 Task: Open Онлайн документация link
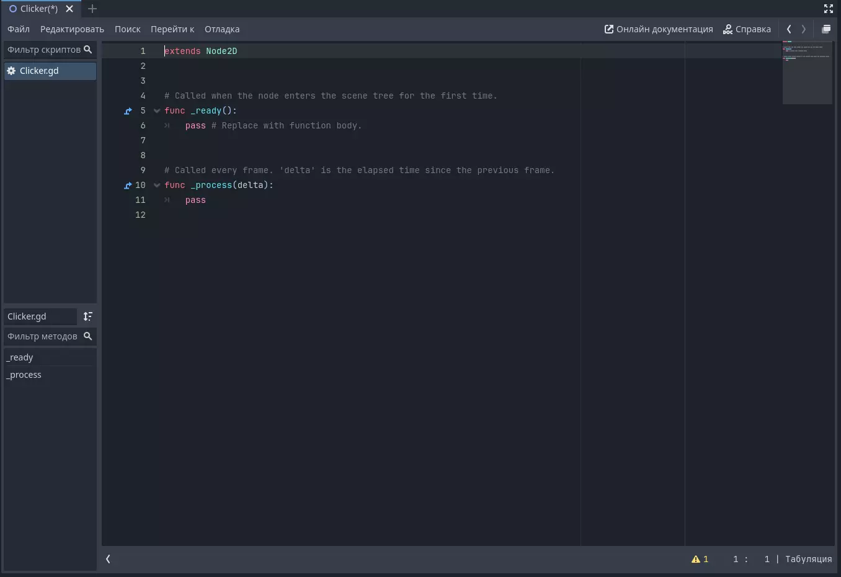pos(659,29)
